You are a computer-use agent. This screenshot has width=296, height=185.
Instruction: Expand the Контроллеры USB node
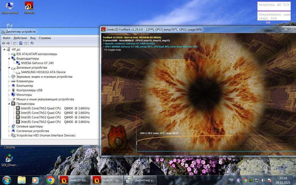pos(9,90)
